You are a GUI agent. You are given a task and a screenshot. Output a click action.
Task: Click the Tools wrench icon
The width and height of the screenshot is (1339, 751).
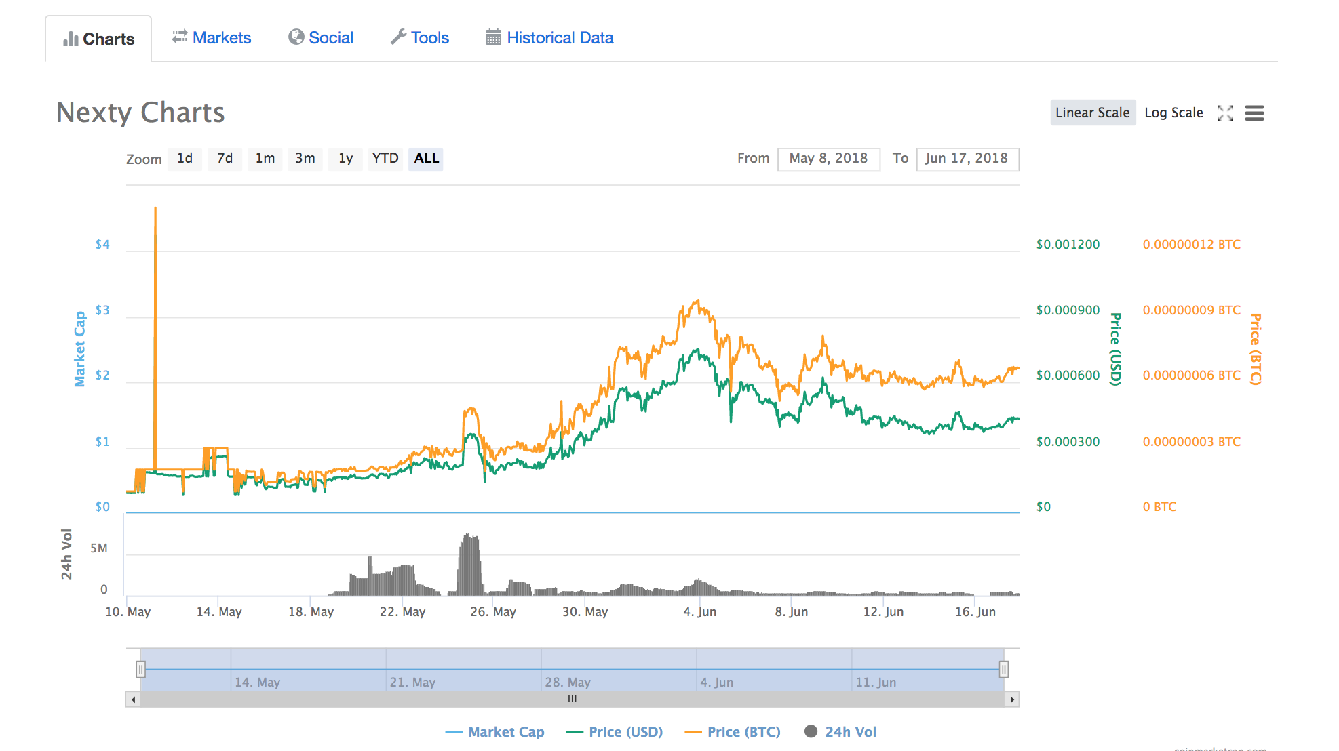tap(398, 37)
